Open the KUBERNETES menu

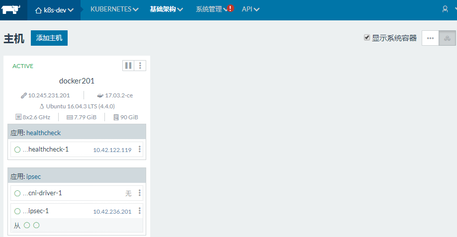(114, 9)
